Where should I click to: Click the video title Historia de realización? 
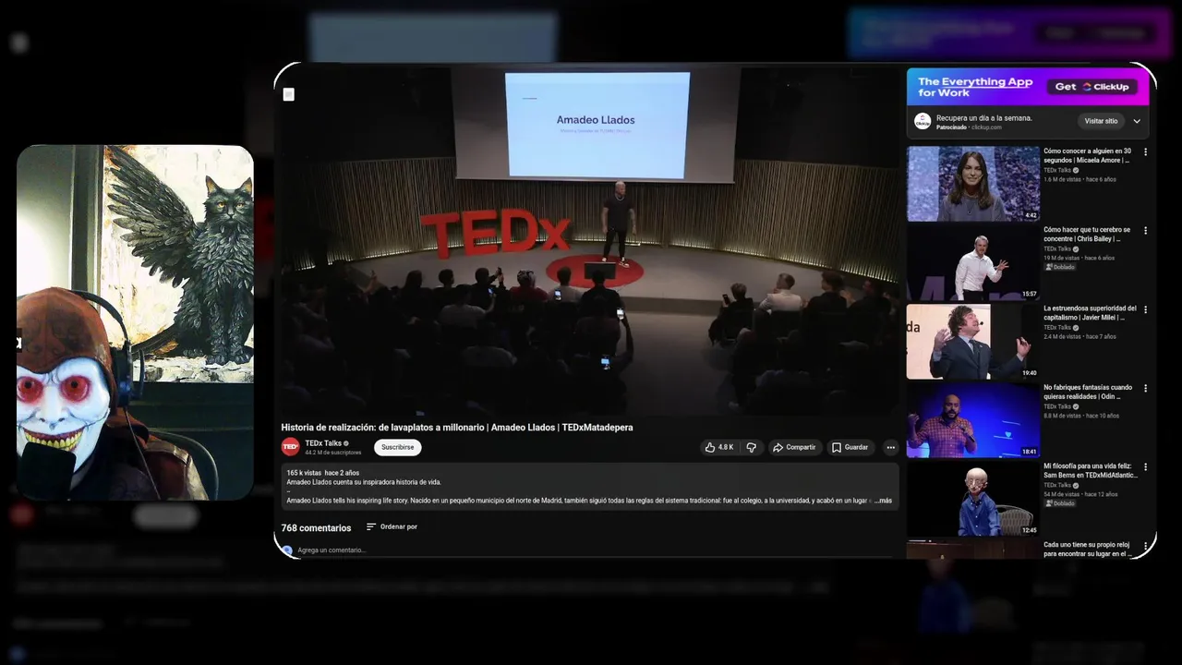(457, 428)
